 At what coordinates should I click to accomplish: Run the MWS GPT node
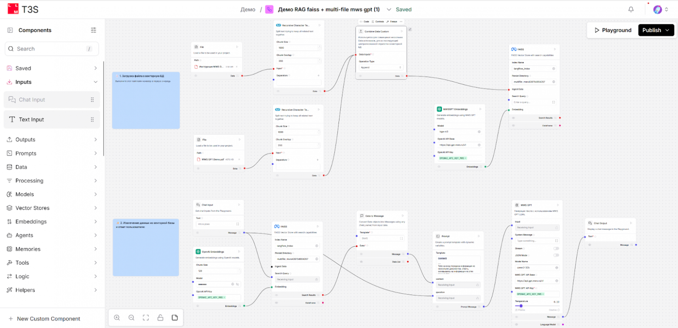(558, 205)
